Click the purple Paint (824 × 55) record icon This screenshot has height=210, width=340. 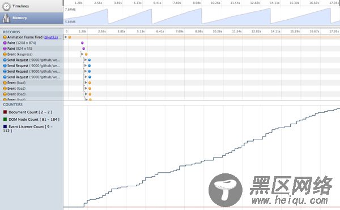[5, 49]
